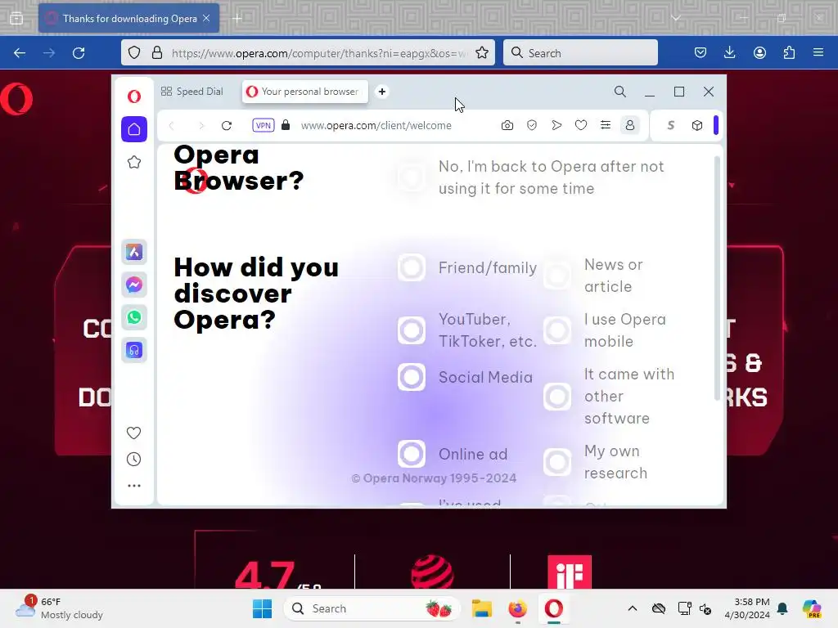Switch to the Speed Dial tab
The height and width of the screenshot is (628, 838).
[191, 92]
